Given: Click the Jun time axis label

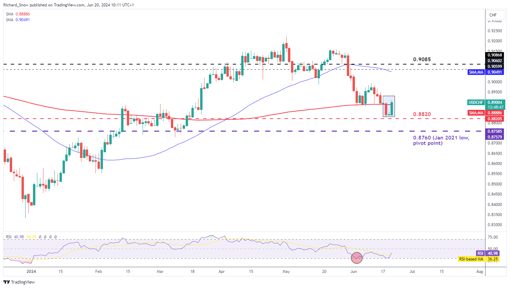Looking at the screenshot, I should point(354,272).
